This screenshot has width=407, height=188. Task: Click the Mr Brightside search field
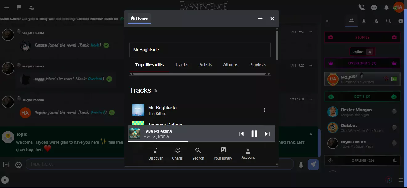pyautogui.click(x=200, y=50)
